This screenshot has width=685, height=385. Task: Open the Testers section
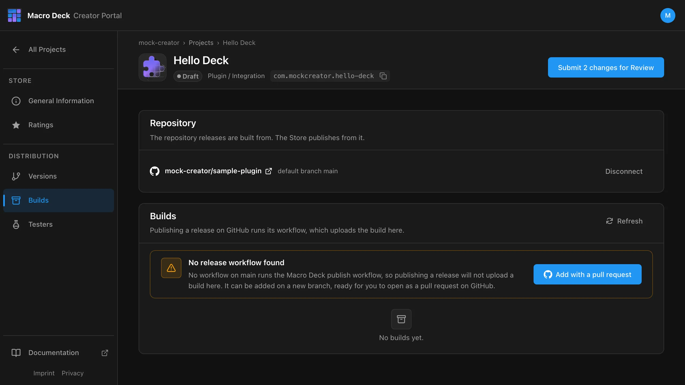point(59,224)
